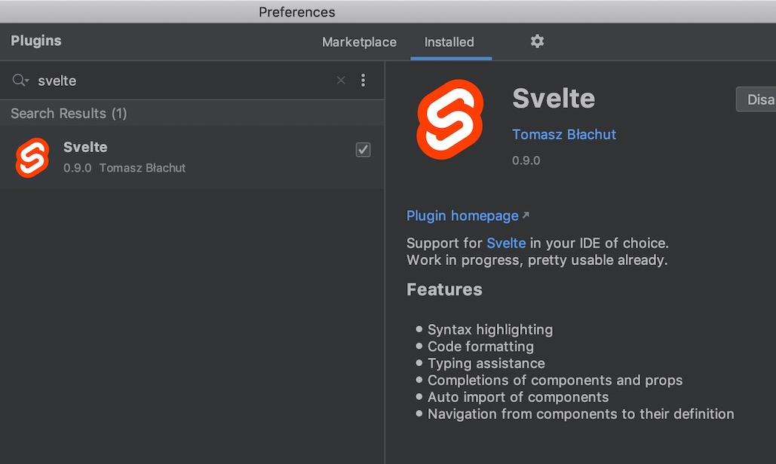Image resolution: width=776 pixels, height=464 pixels.
Task: Click the Syntax highlighting bullet item
Action: point(490,330)
